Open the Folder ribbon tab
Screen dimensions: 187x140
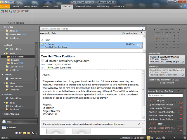point(46,7)
